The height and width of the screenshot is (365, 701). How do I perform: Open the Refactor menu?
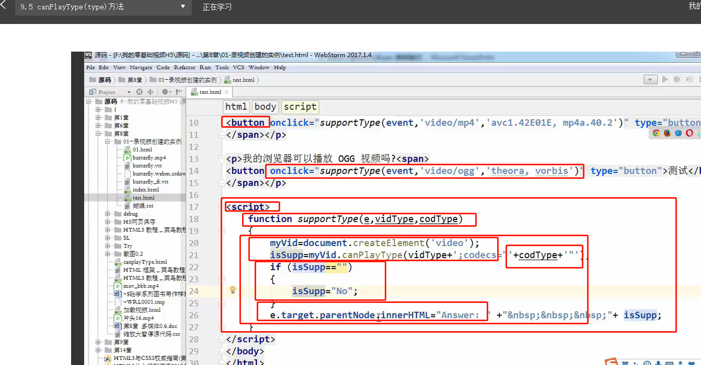click(185, 67)
